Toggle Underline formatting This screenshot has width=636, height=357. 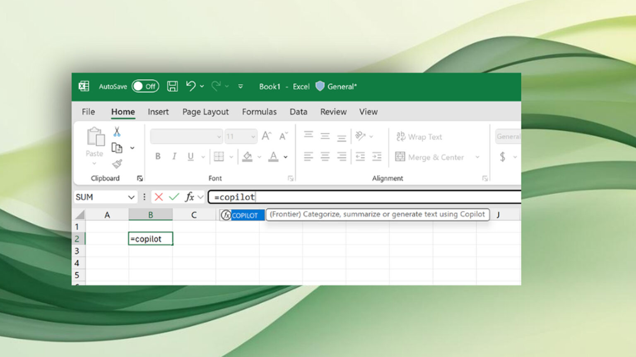(190, 156)
